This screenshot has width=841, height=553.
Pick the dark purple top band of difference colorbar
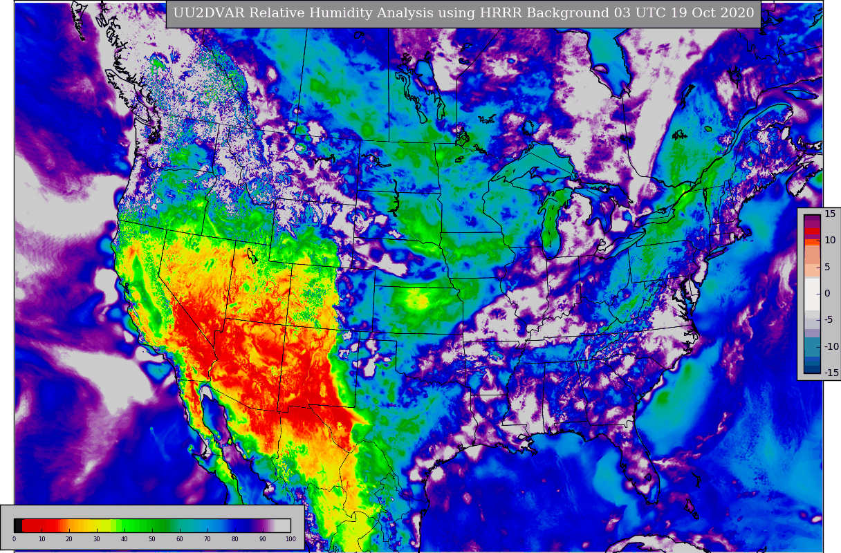812,218
